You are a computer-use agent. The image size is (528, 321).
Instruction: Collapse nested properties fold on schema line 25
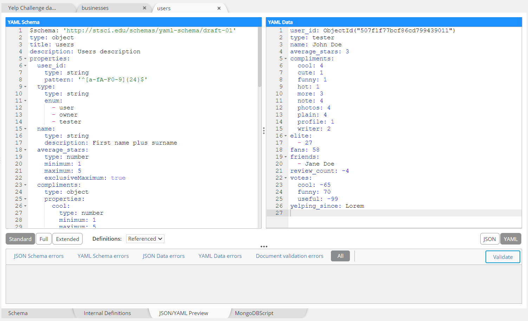pyautogui.click(x=25, y=199)
